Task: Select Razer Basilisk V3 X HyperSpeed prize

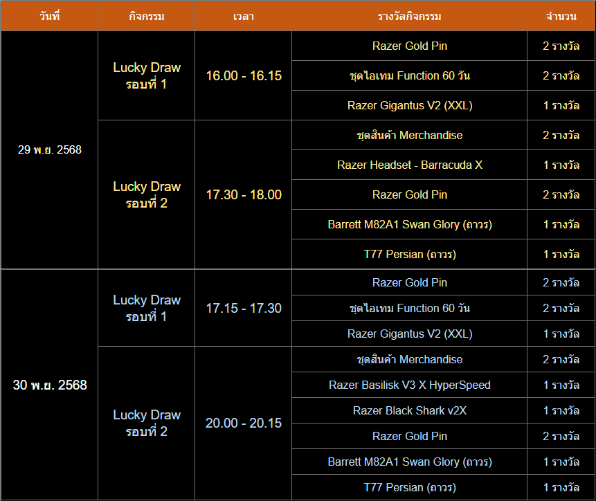Action: click(410, 385)
